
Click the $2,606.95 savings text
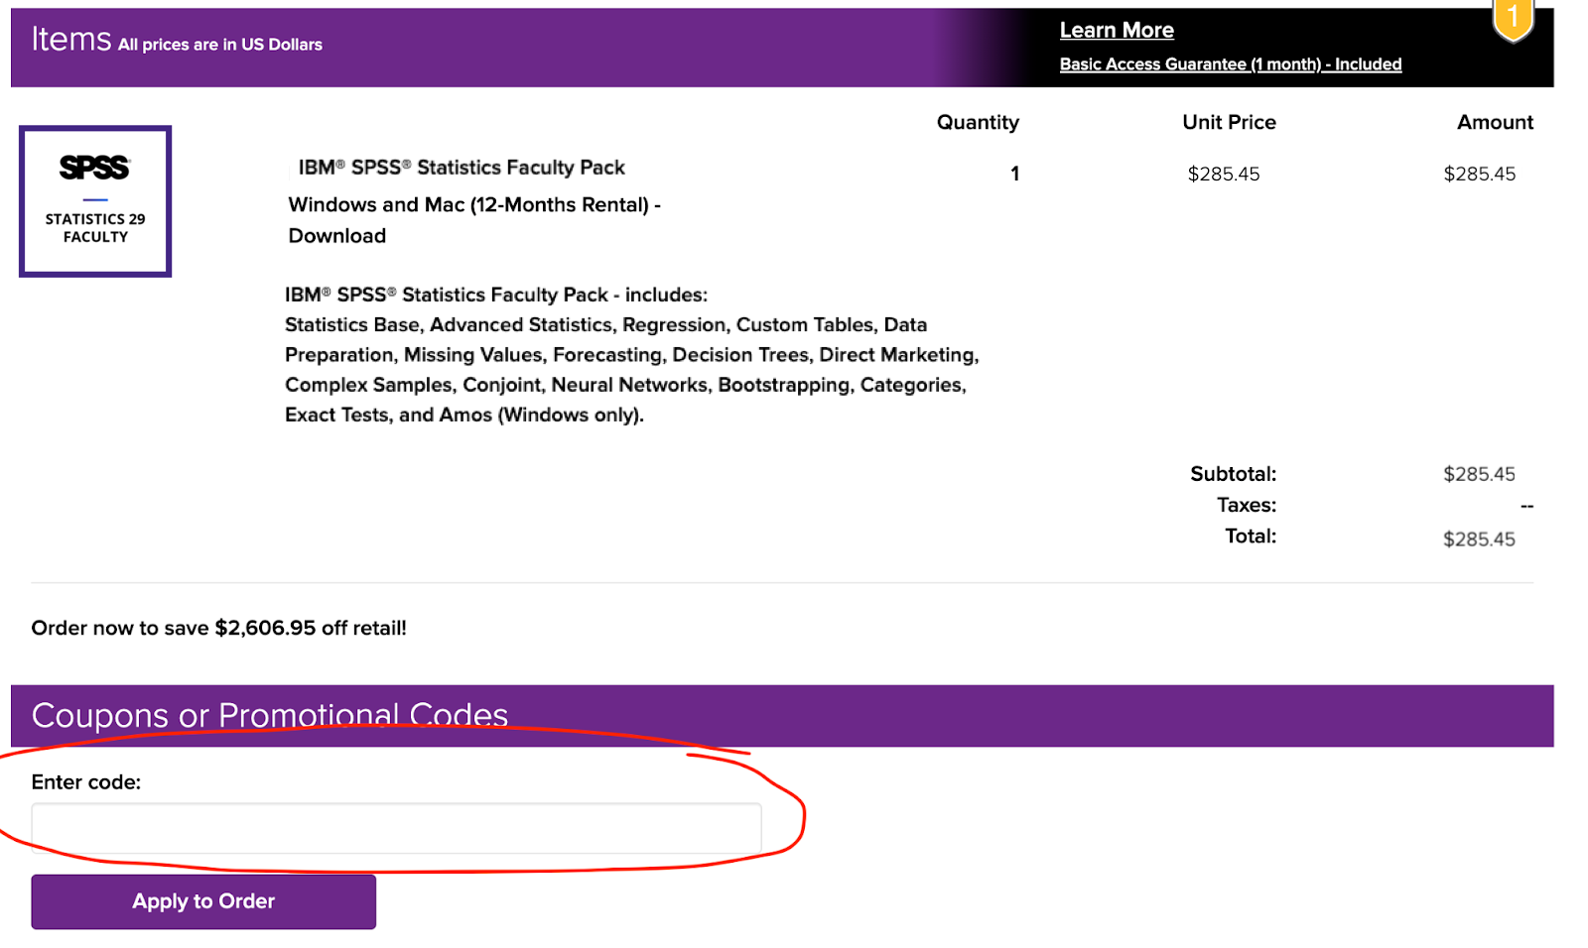pos(265,629)
